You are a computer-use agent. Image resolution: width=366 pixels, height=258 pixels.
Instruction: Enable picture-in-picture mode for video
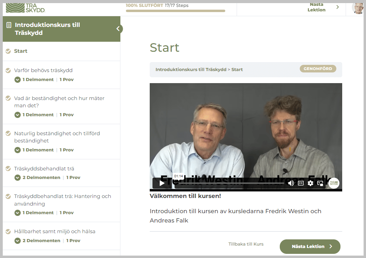tap(320, 183)
